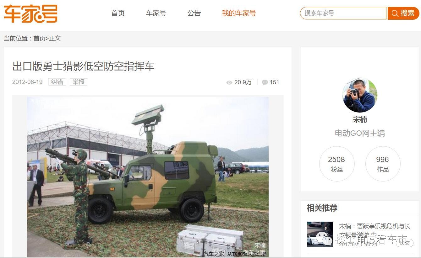
Task: Click the recommended article thumbnail image
Action: click(x=320, y=234)
